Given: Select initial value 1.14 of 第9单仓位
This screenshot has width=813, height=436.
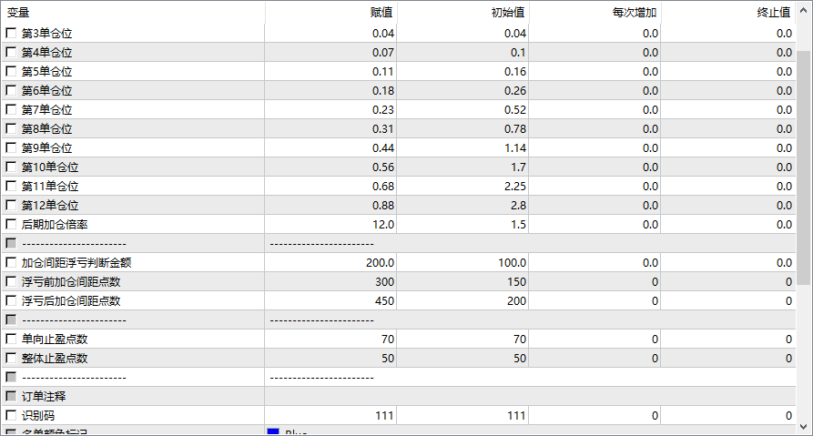Looking at the screenshot, I should (515, 147).
